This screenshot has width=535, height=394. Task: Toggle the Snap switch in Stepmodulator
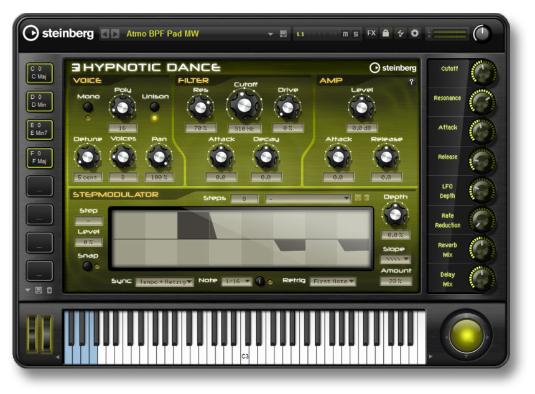[87, 266]
